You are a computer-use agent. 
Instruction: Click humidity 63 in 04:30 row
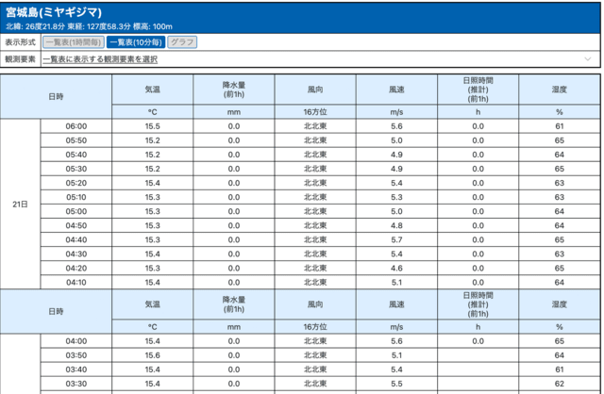pyautogui.click(x=560, y=254)
